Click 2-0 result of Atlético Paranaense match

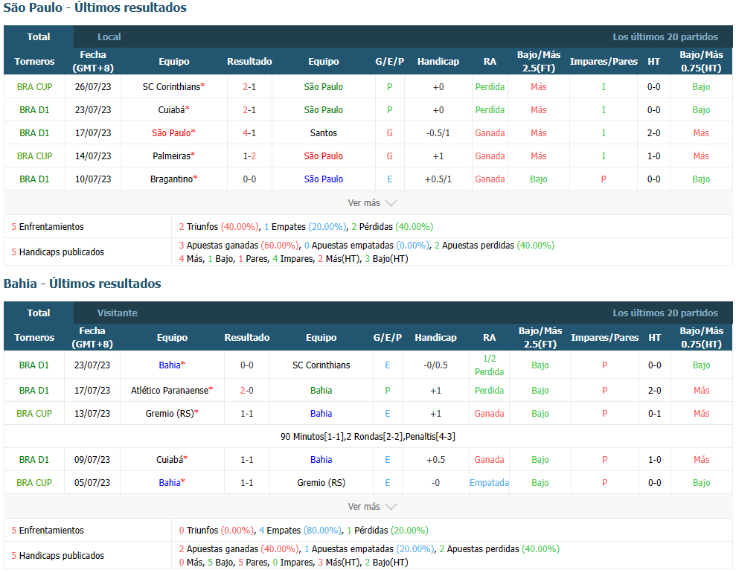coord(247,390)
